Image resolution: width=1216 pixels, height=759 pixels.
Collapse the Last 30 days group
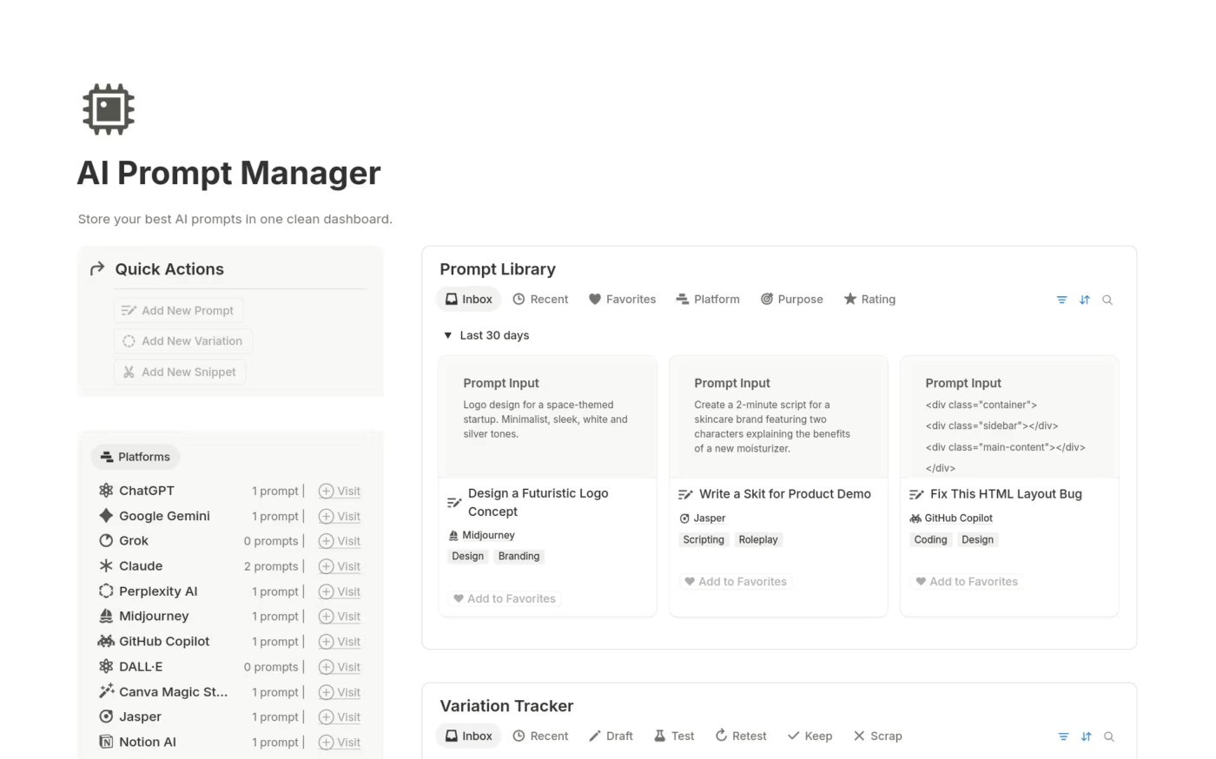point(448,335)
